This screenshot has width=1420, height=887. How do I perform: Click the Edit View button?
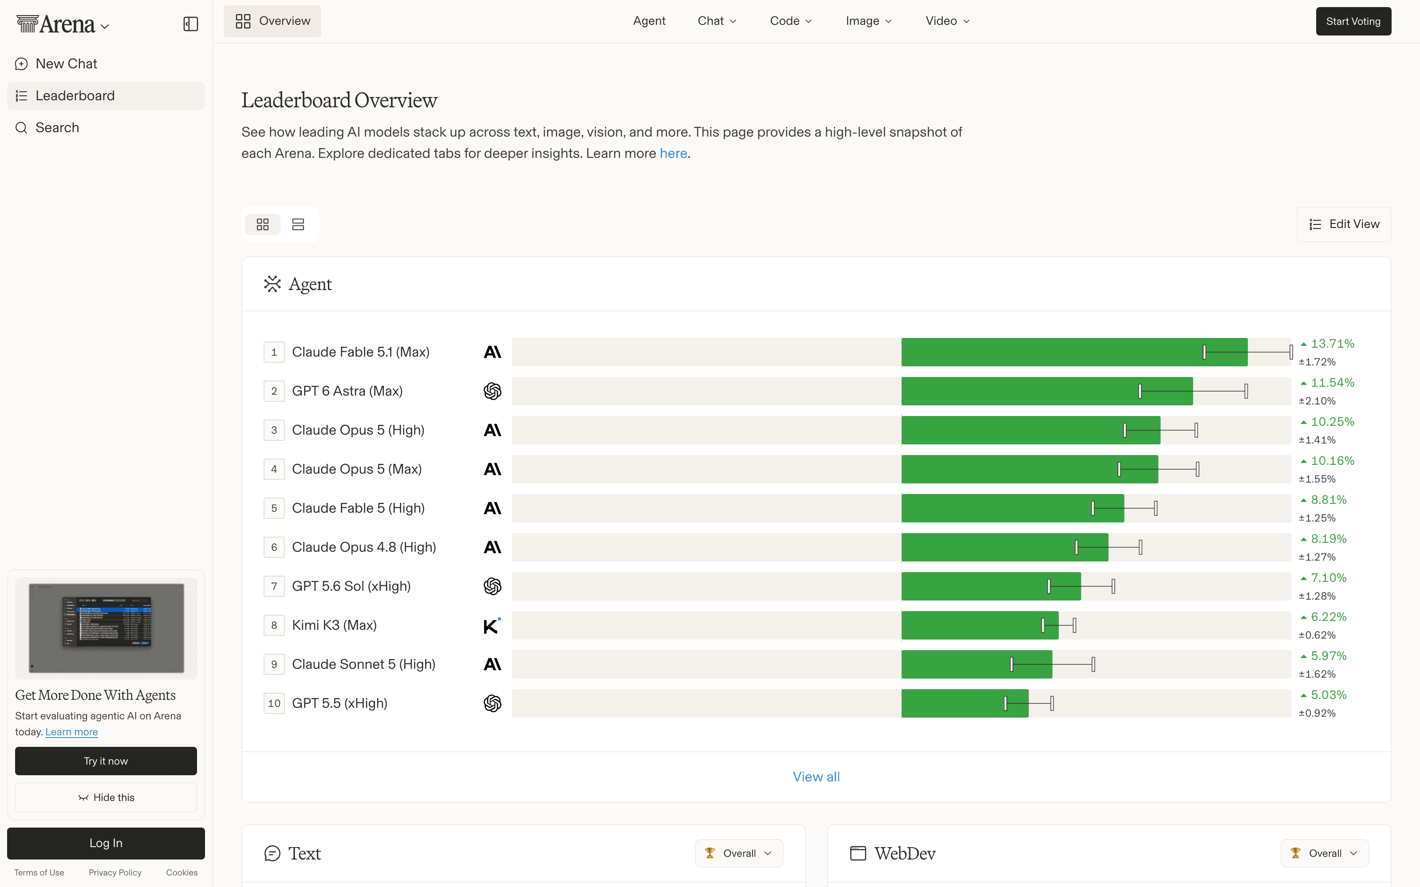(1344, 224)
